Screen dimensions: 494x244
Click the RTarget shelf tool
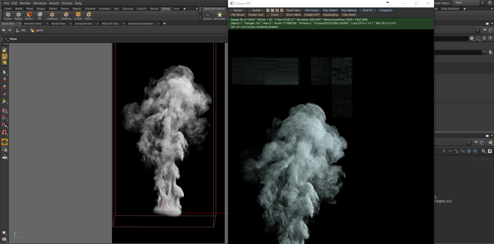18,15
